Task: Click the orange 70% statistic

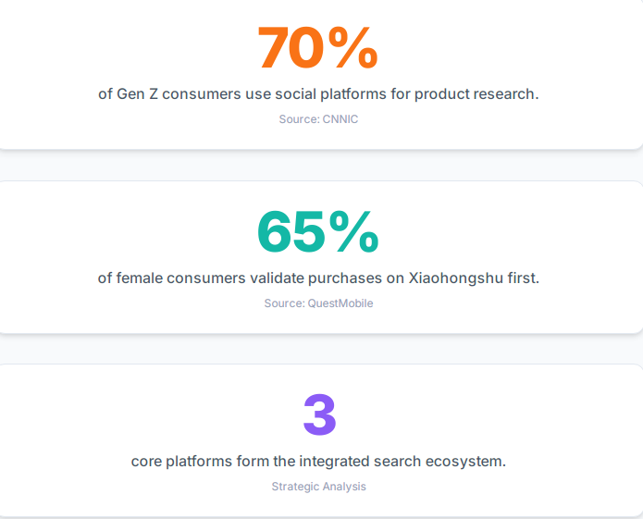Action: click(x=317, y=49)
